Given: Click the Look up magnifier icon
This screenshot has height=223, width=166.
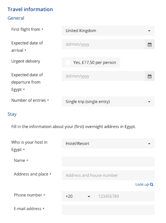Looking at the screenshot, I should tap(152, 184).
